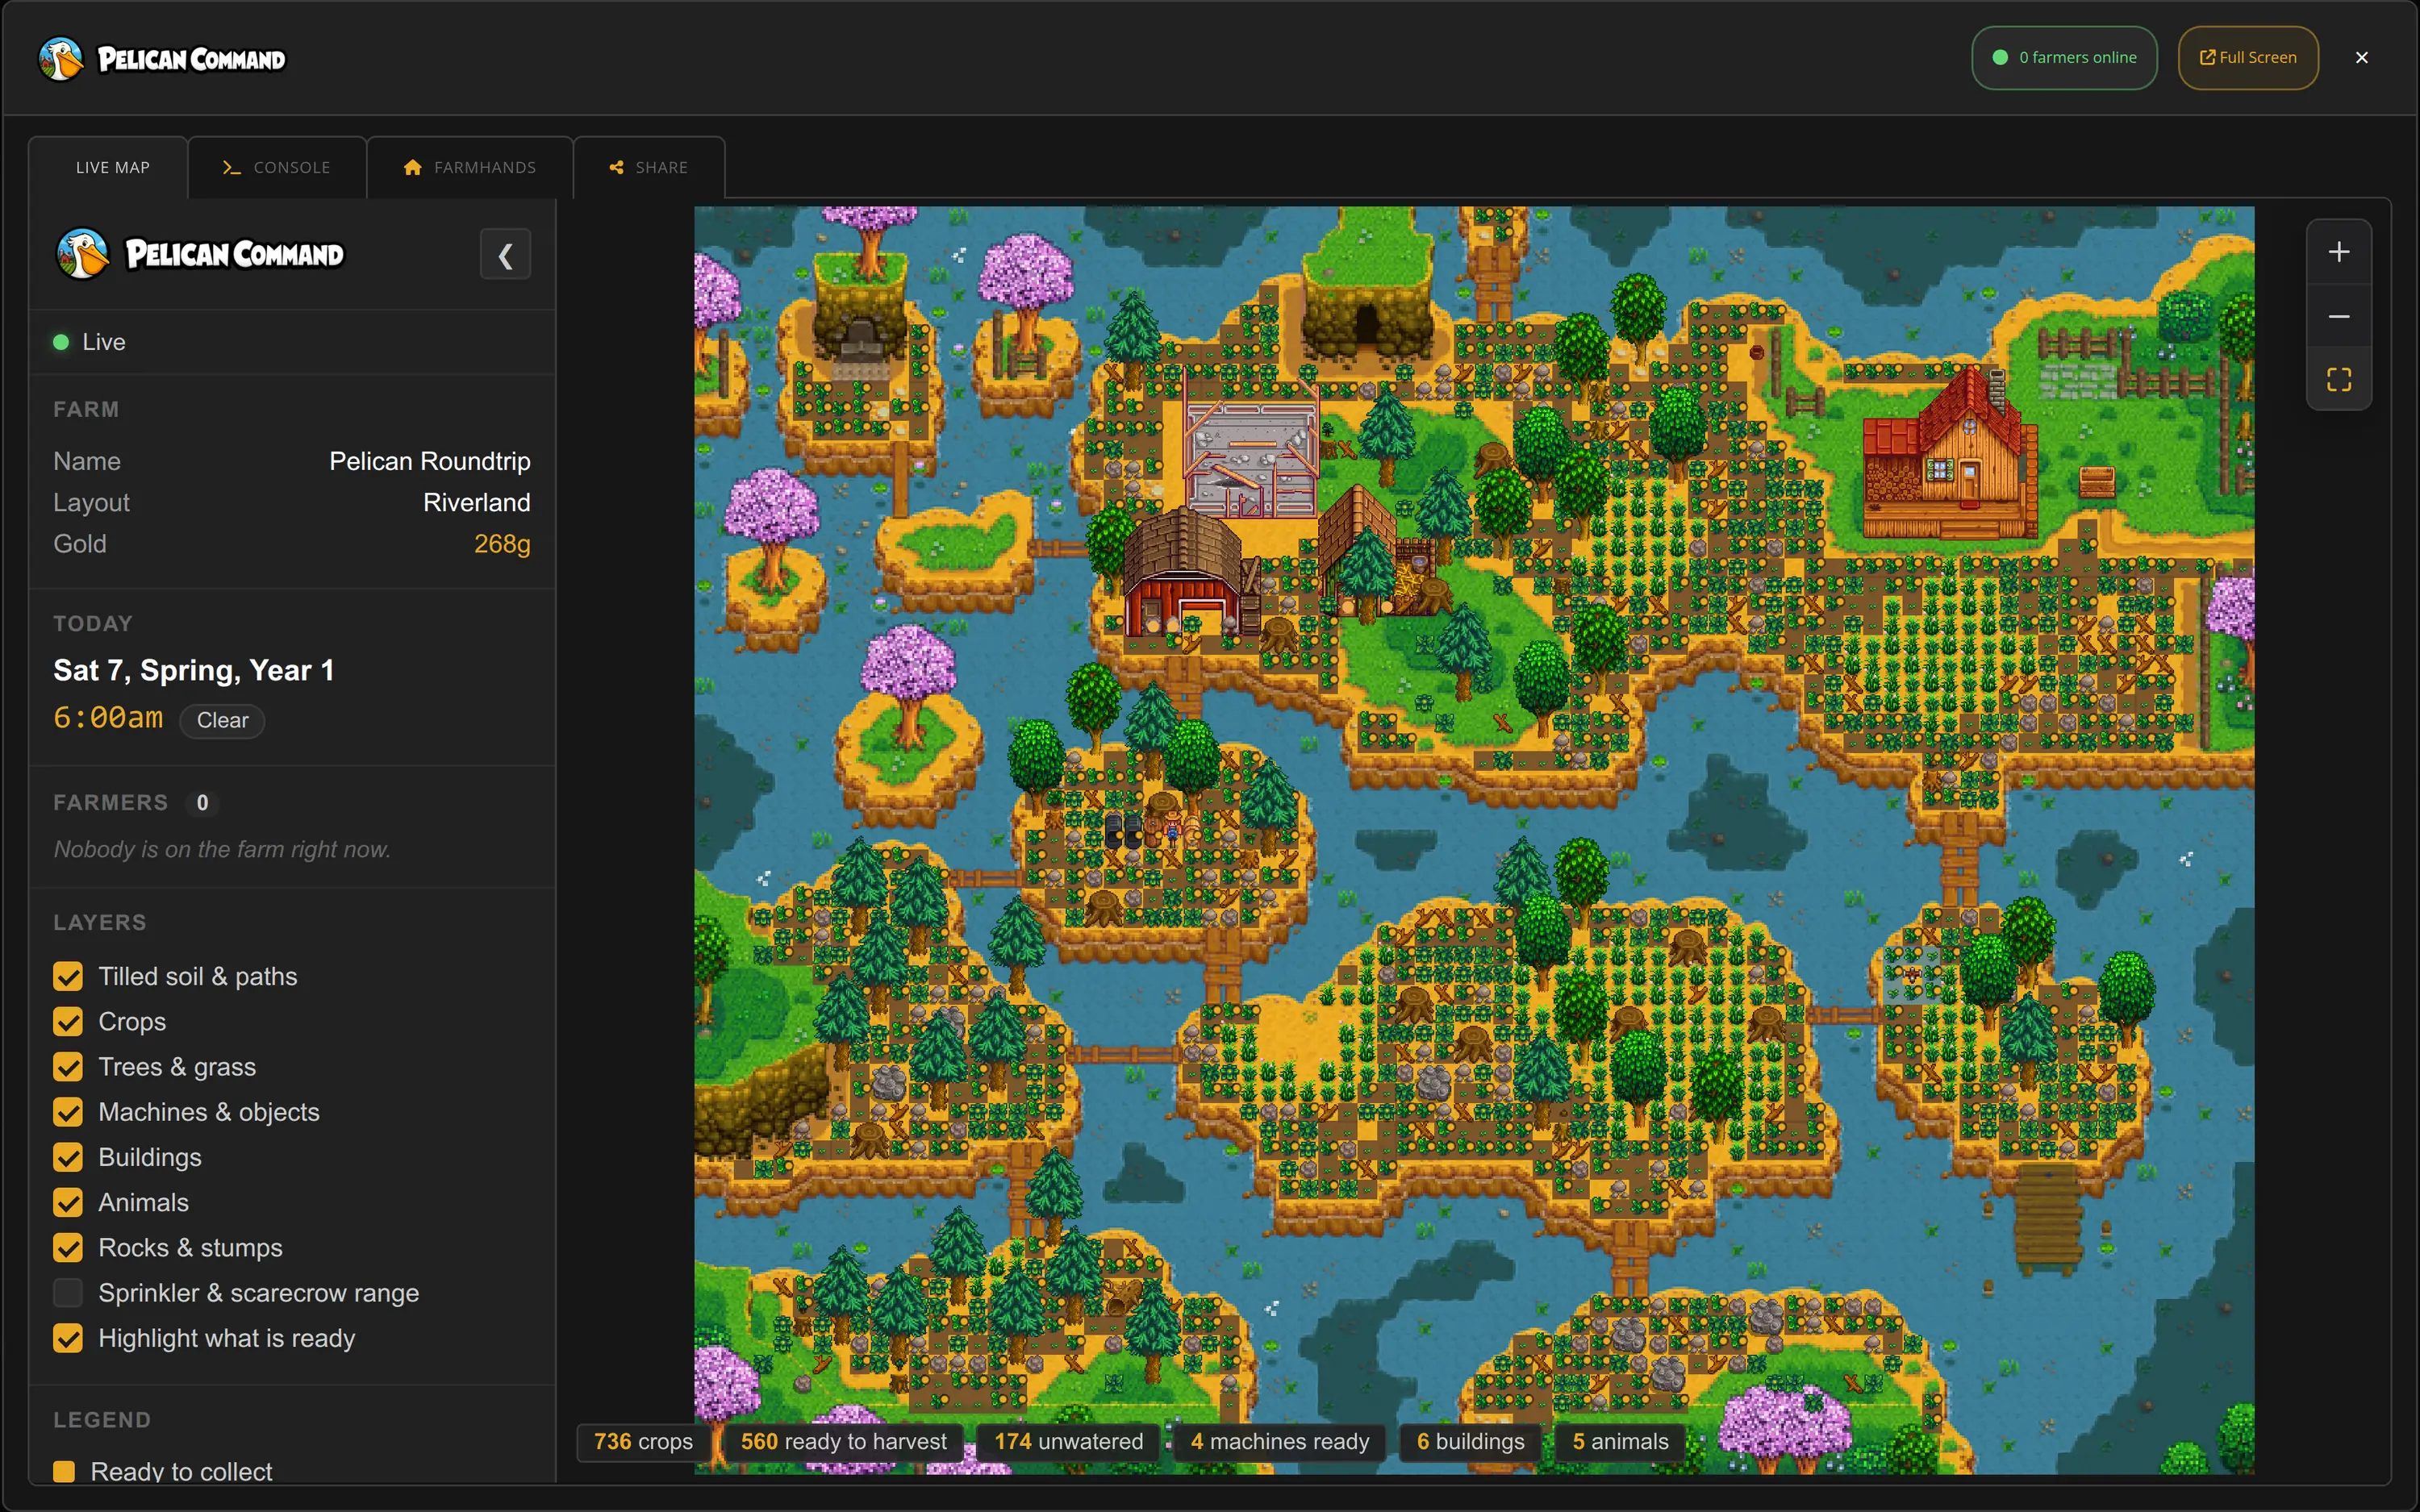2420x1512 pixels.
Task: Click the 268g gold value
Action: pos(502,544)
